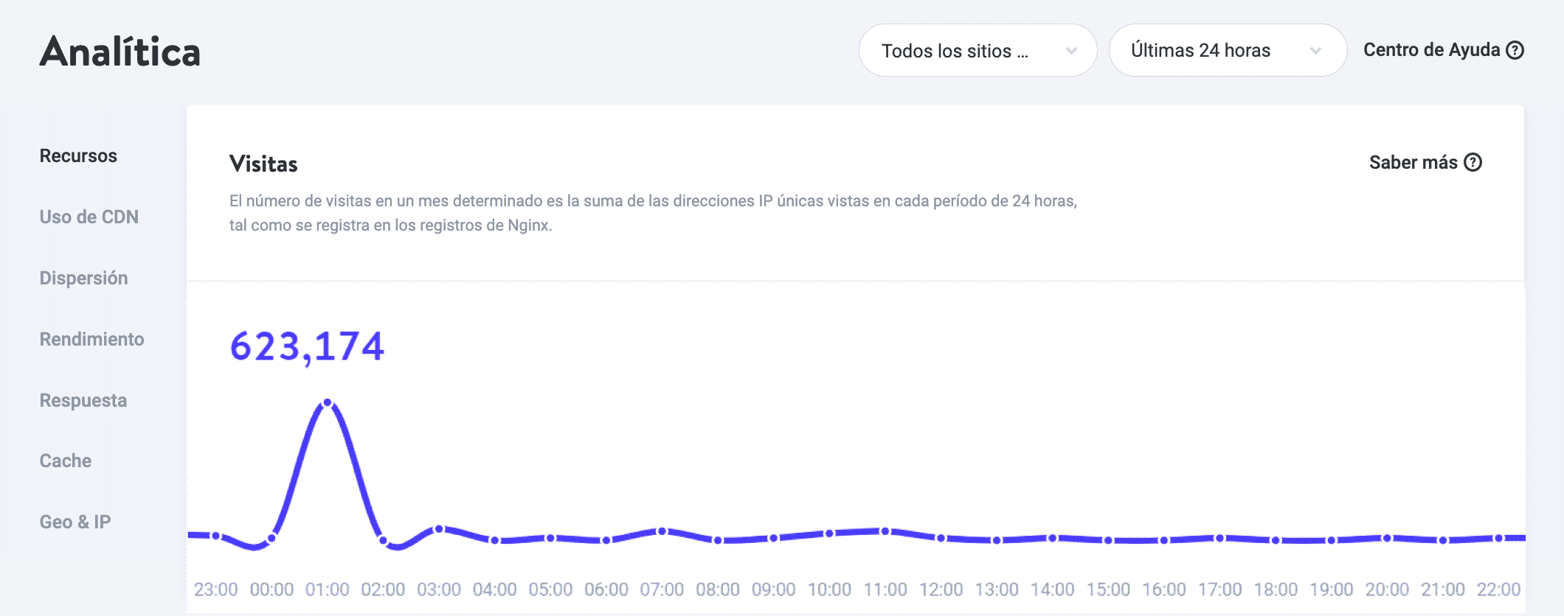Click the Saber más question mark icon
This screenshot has height=616, width=1564.
tap(1473, 162)
